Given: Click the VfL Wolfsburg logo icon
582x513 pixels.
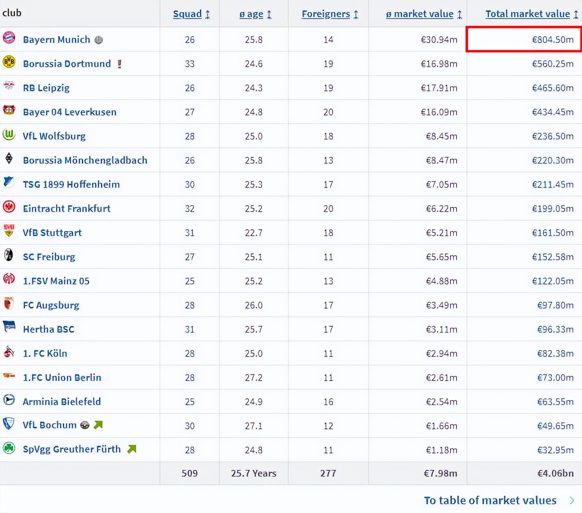Looking at the screenshot, I should pos(9,135).
